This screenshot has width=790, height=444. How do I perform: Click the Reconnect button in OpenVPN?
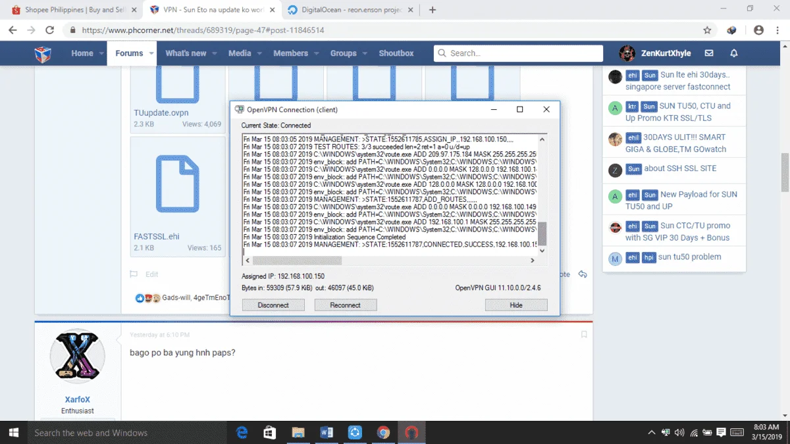[346, 305]
